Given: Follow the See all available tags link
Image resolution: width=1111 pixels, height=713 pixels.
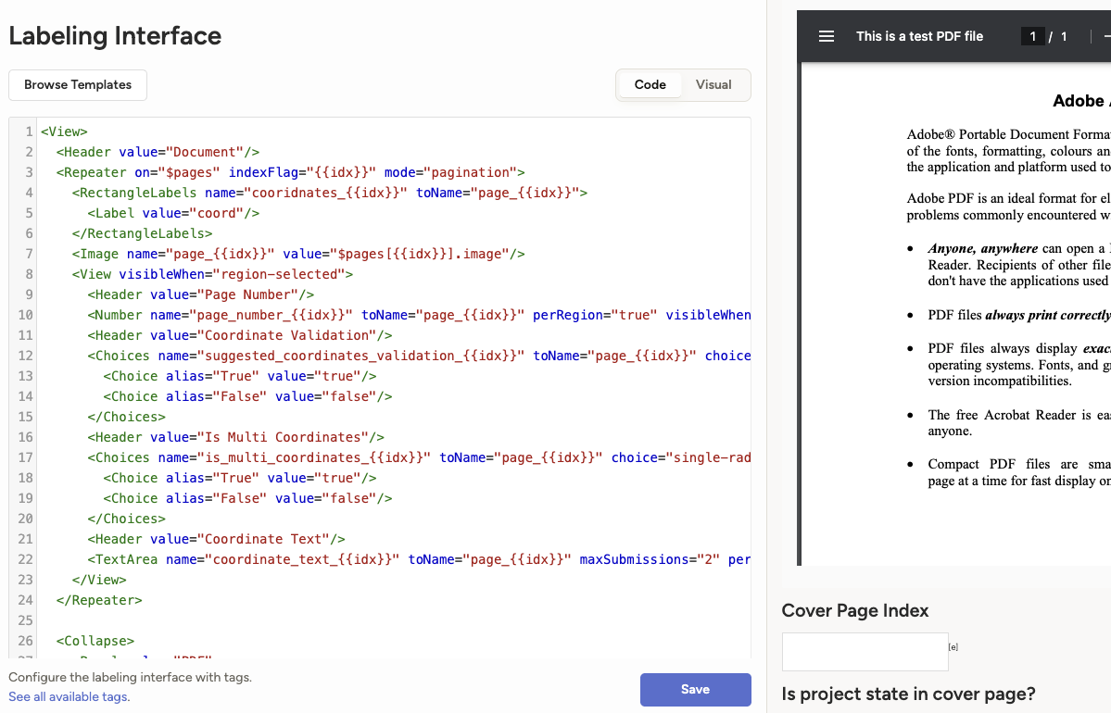Looking at the screenshot, I should tap(69, 696).
